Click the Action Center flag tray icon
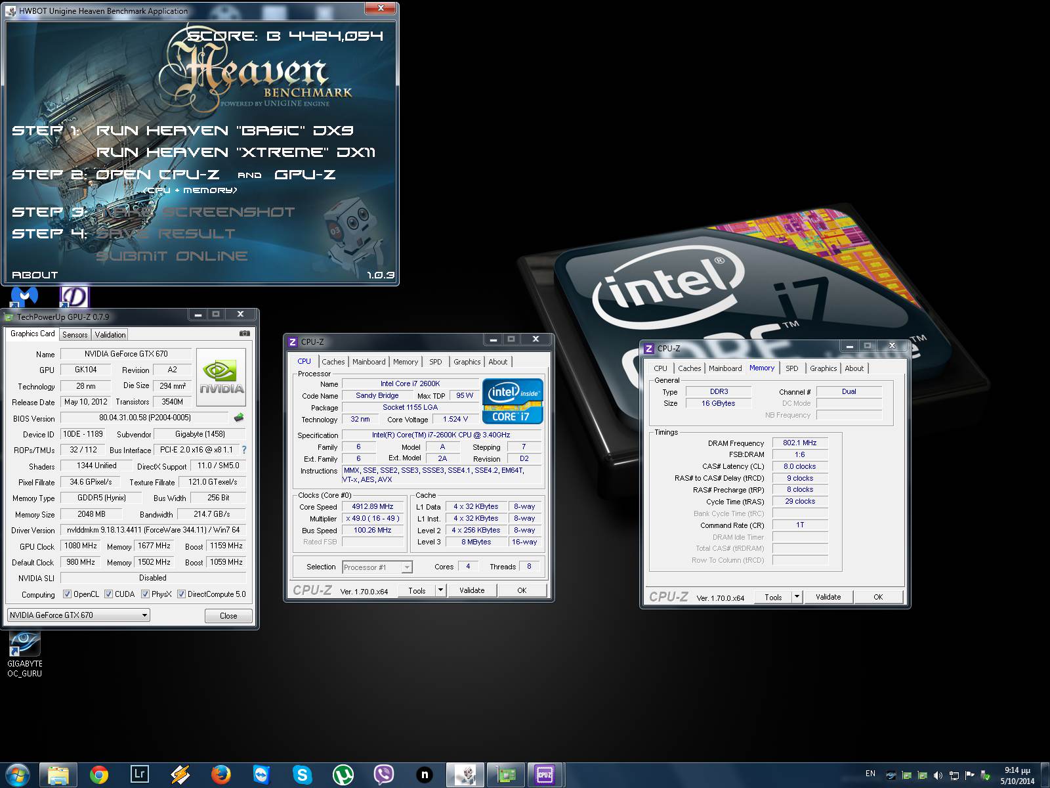The height and width of the screenshot is (788, 1050). point(969,776)
